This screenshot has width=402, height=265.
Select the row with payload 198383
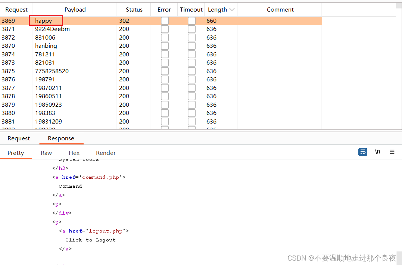pos(161,113)
